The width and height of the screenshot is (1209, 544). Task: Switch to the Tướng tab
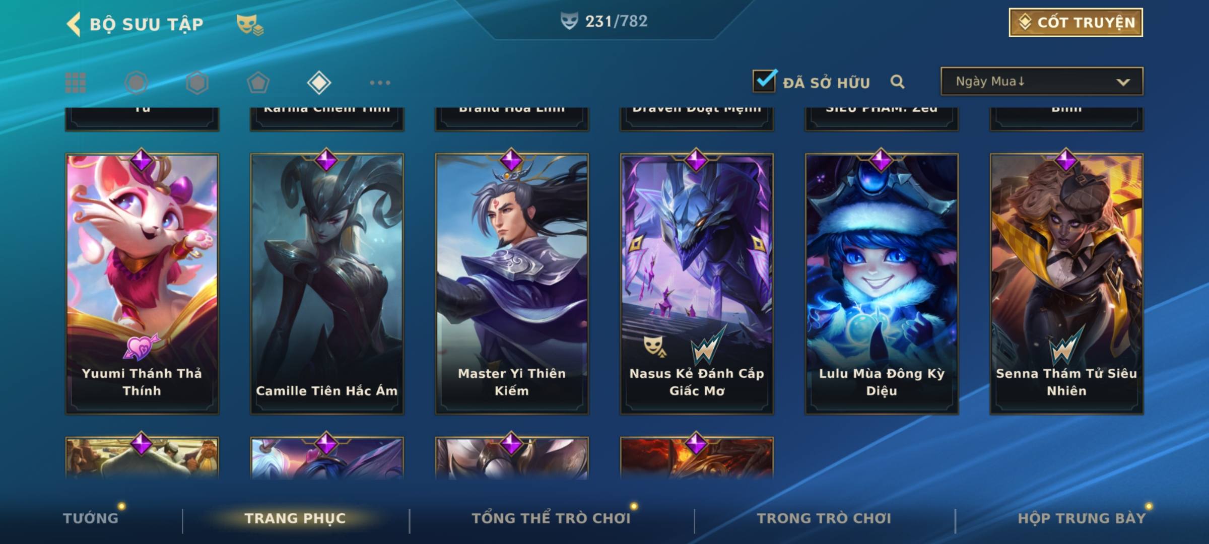[91, 518]
